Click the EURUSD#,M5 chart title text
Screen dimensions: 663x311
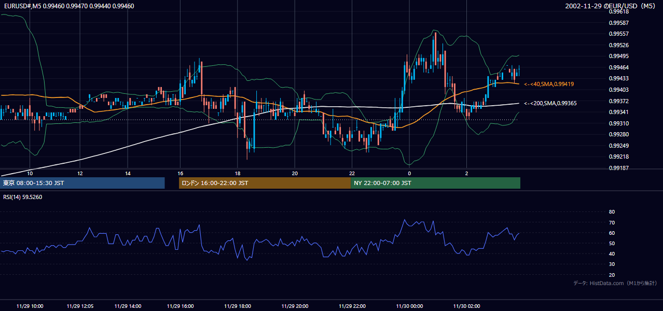pyautogui.click(x=68, y=6)
